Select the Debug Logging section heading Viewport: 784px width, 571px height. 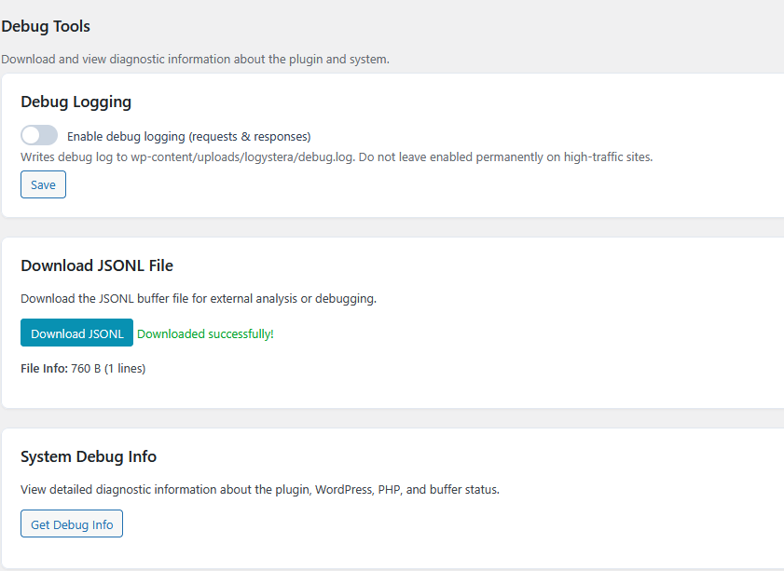pos(76,102)
